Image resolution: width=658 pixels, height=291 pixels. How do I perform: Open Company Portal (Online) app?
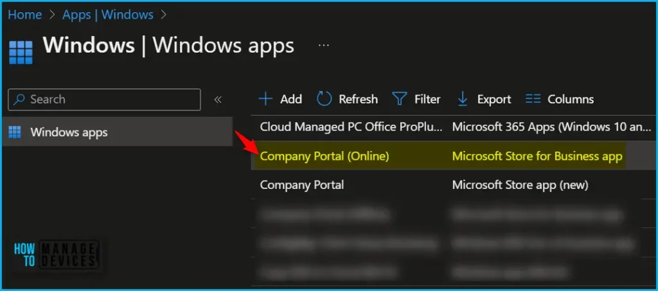(x=325, y=156)
